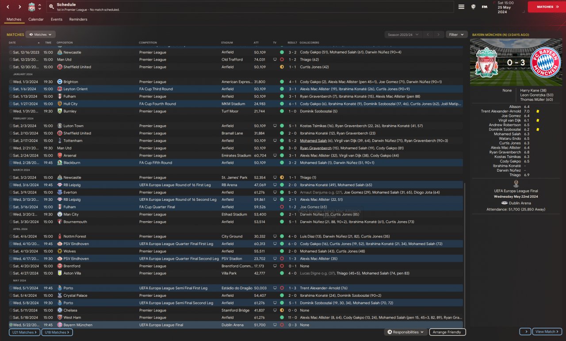Click draw indicator on Sheffield United 12/30 row
Viewport: 566px width, 341px height.
tap(282, 67)
